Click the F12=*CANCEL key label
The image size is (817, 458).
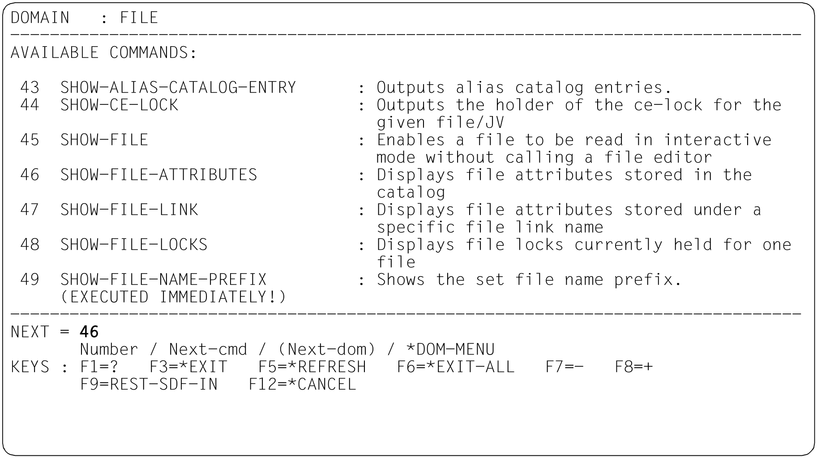click(x=302, y=384)
